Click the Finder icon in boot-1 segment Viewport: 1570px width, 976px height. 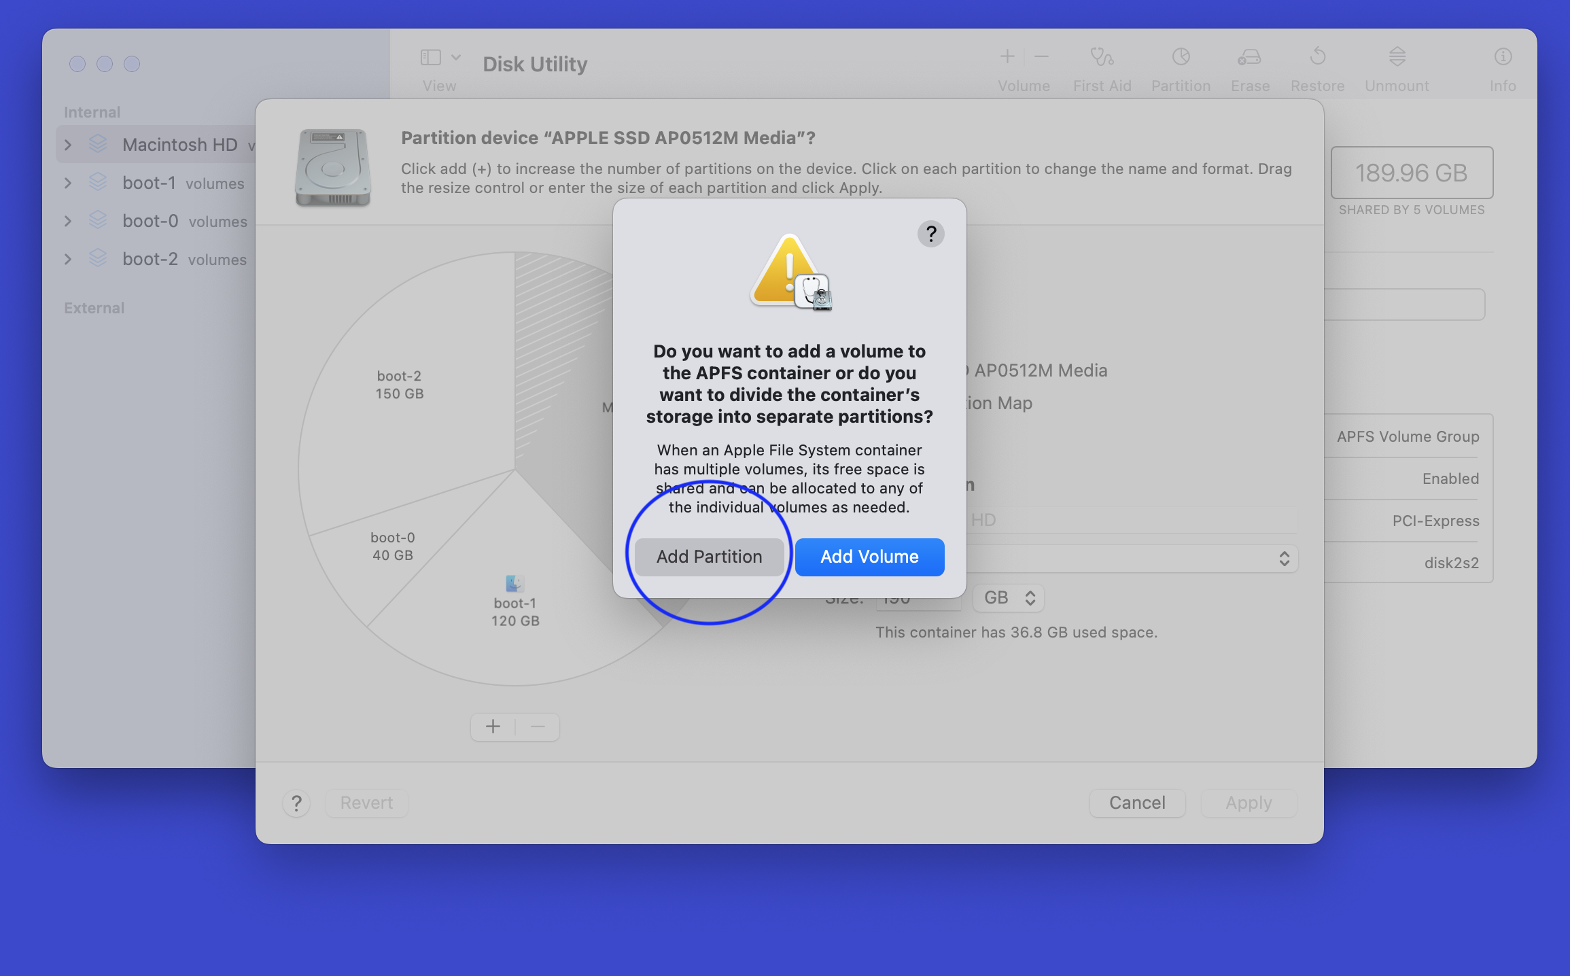pyautogui.click(x=514, y=583)
